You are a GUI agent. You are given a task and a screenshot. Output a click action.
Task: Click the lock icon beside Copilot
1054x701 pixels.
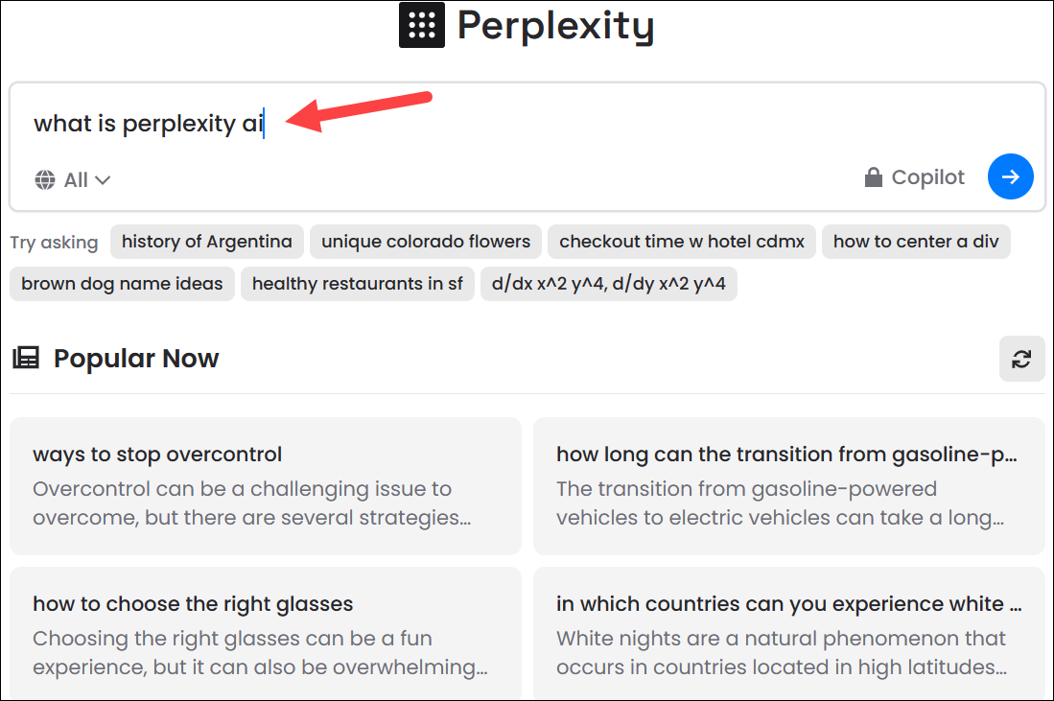point(874,176)
